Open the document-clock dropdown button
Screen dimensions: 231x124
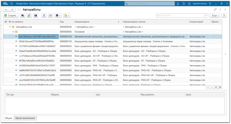click(67, 15)
